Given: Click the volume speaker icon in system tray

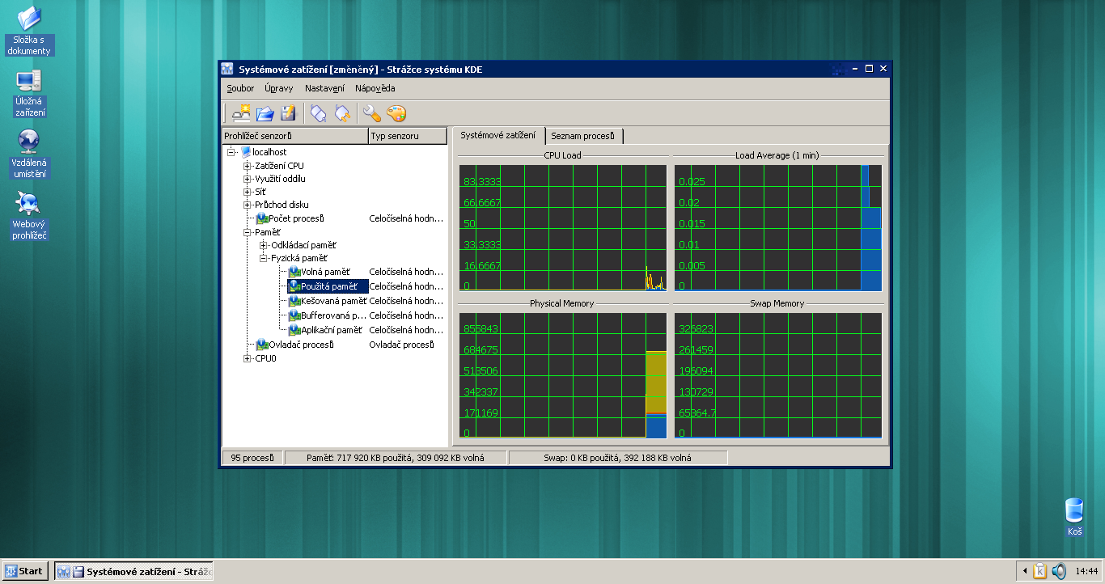Looking at the screenshot, I should coord(1059,571).
